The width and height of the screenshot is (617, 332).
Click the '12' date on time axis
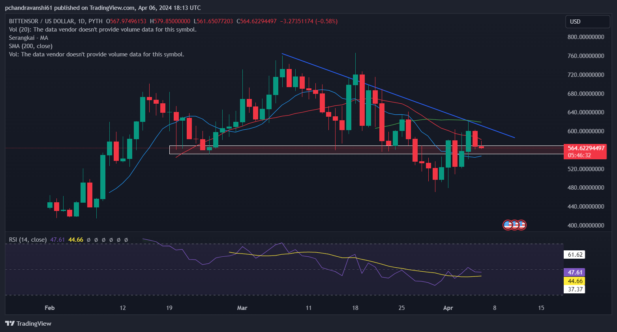pos(123,308)
